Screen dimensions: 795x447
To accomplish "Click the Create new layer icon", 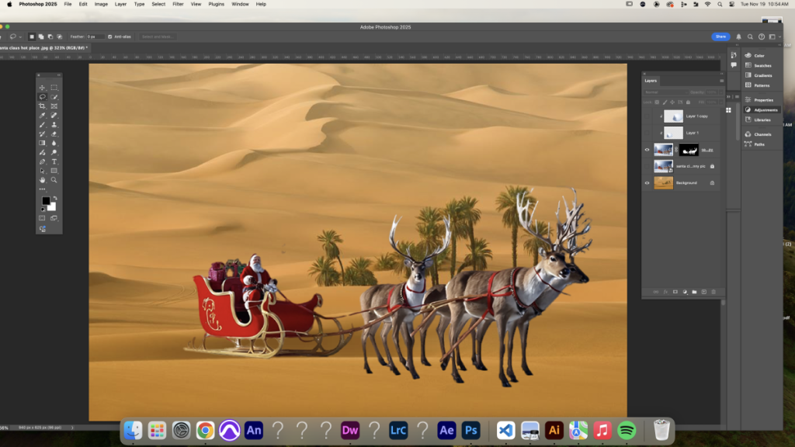I will (x=703, y=292).
